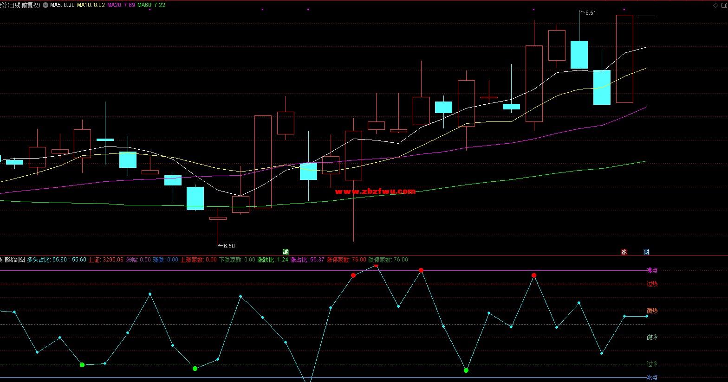Image resolution: width=728 pixels, height=382 pixels.
Task: Select the MA10: 8.02 indicator label
Action: pyautogui.click(x=91, y=5)
